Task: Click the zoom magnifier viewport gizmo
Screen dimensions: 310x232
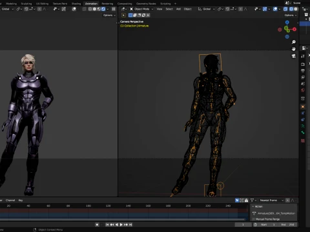Action: (x=294, y=42)
